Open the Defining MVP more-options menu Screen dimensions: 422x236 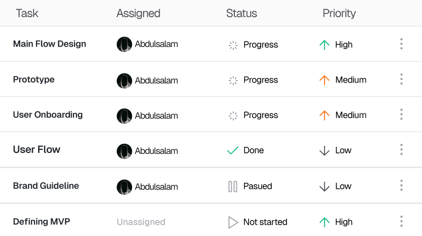point(401,221)
